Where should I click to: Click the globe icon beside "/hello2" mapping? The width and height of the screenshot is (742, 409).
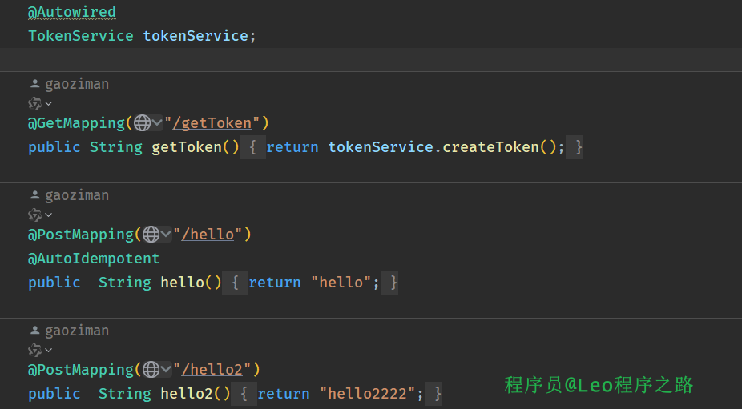(x=151, y=370)
